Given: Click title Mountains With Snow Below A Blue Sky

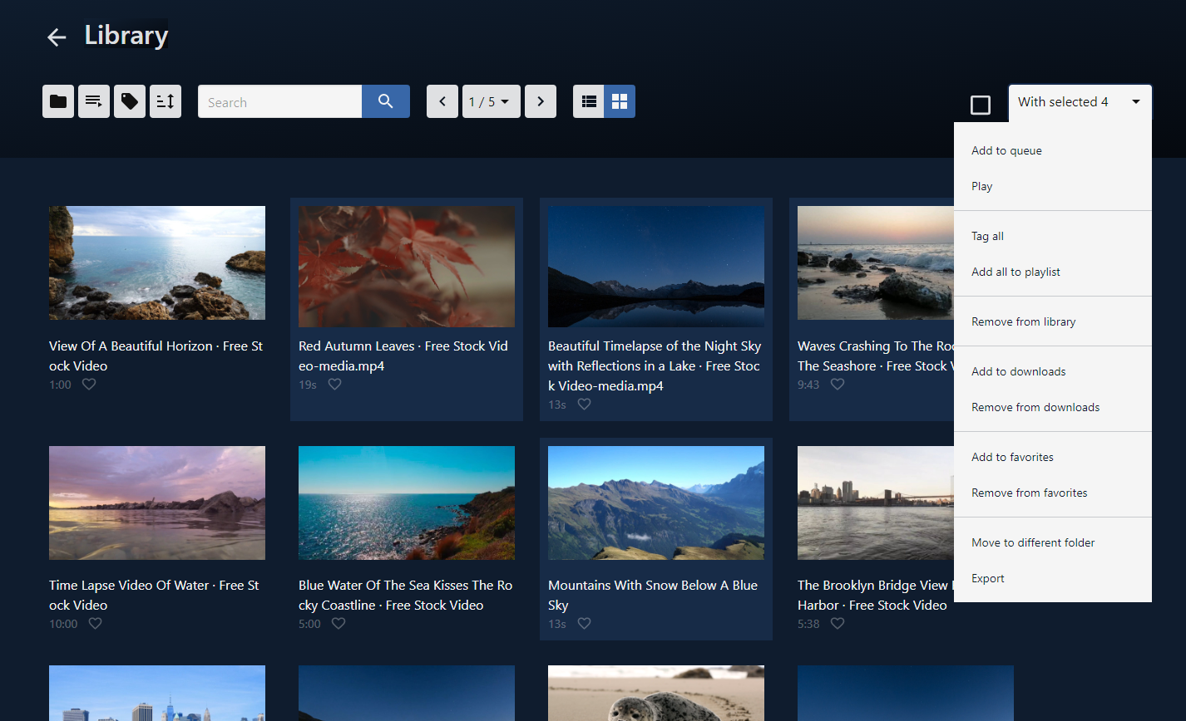Looking at the screenshot, I should click(653, 595).
